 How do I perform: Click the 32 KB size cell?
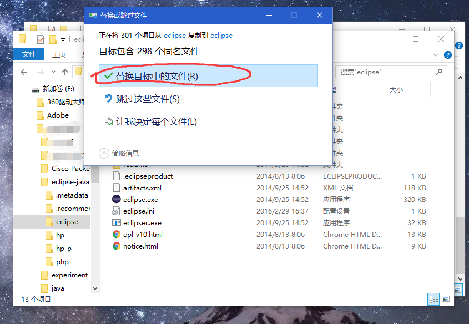pos(417,222)
